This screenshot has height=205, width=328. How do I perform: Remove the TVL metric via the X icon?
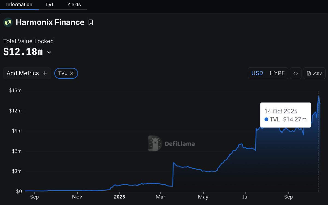click(71, 73)
